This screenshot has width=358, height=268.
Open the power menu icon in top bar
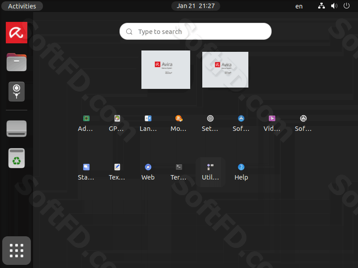coord(346,6)
